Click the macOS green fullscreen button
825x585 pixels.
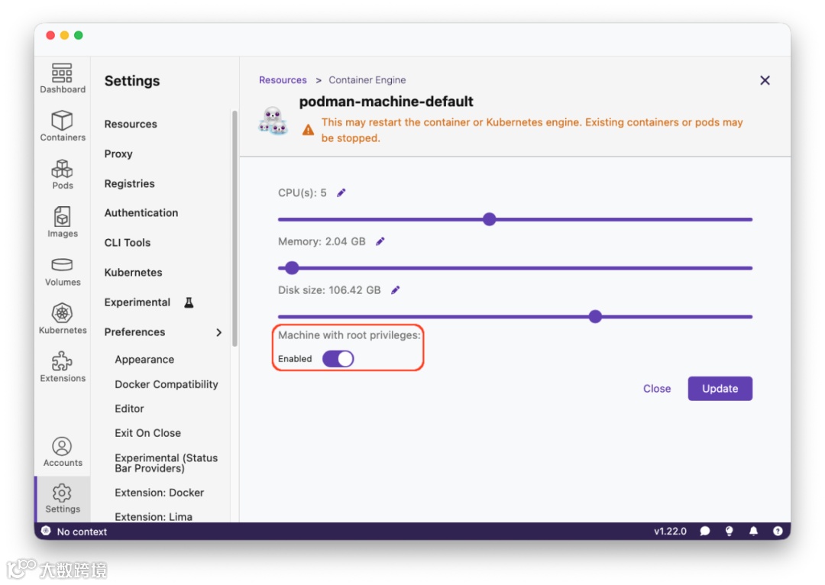coord(79,35)
